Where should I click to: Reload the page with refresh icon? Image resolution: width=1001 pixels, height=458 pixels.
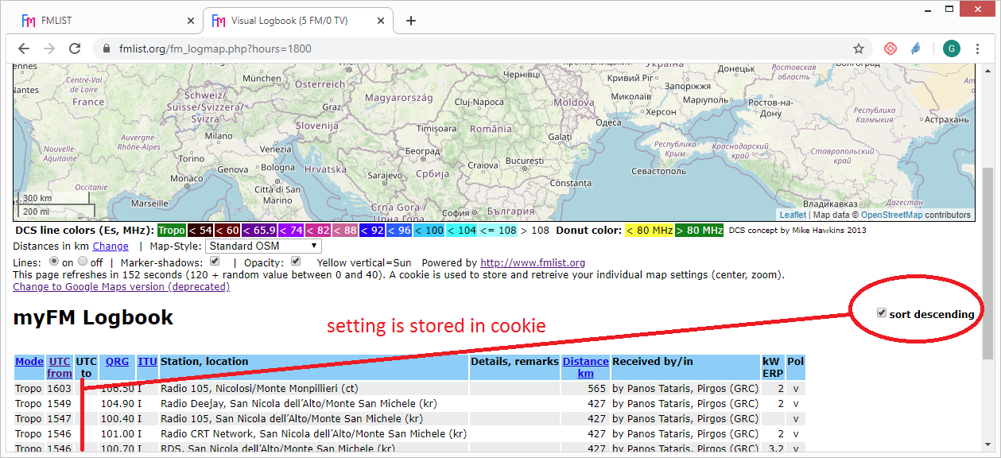pyautogui.click(x=76, y=49)
